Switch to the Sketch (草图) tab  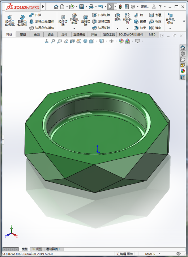click(x=23, y=35)
